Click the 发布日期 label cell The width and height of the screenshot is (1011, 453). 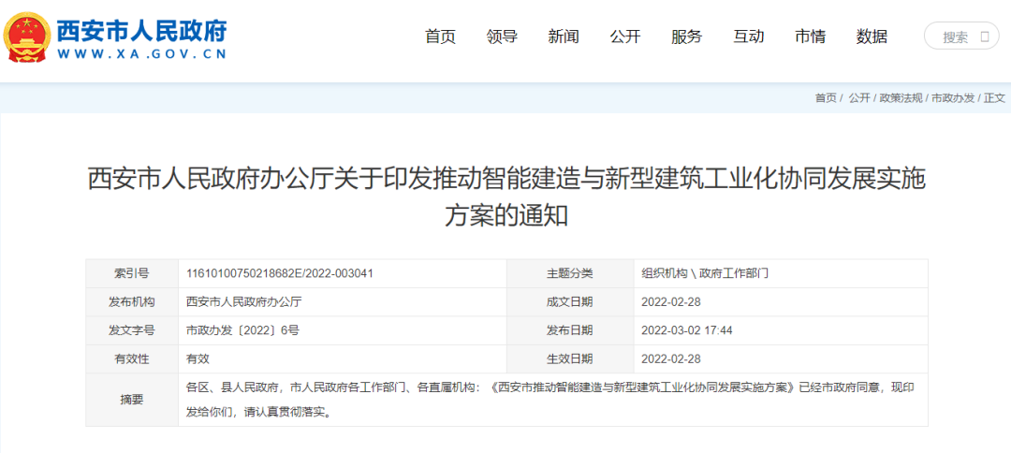[x=570, y=330]
